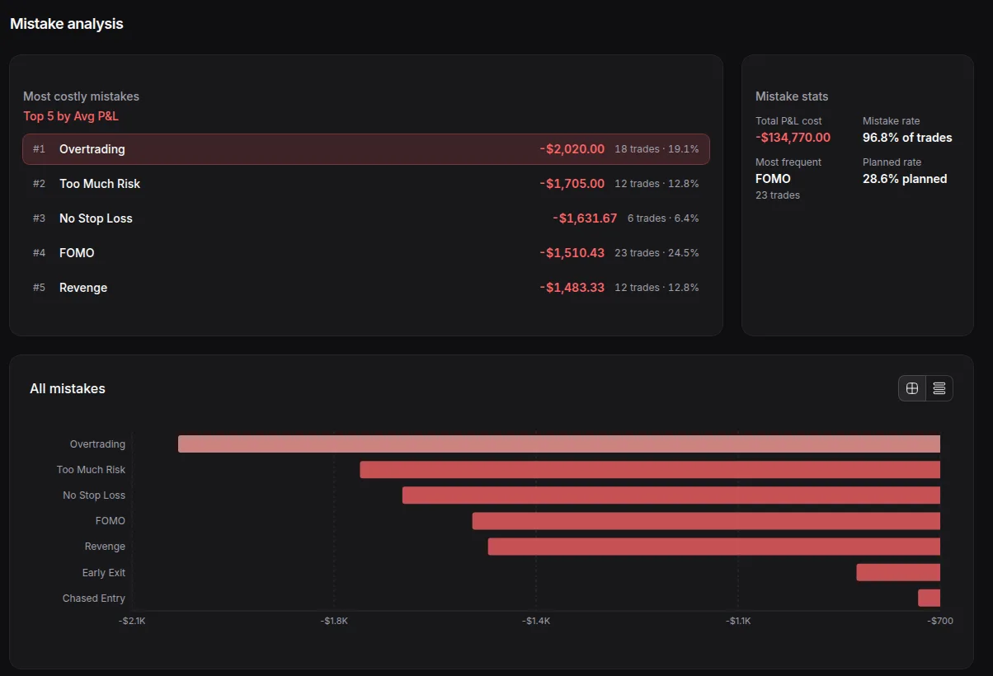993x676 pixels.
Task: Click the 96.8% of trades mistake rate
Action: 907,138
